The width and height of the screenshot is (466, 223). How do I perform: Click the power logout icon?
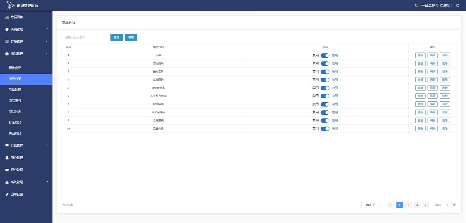point(458,5)
